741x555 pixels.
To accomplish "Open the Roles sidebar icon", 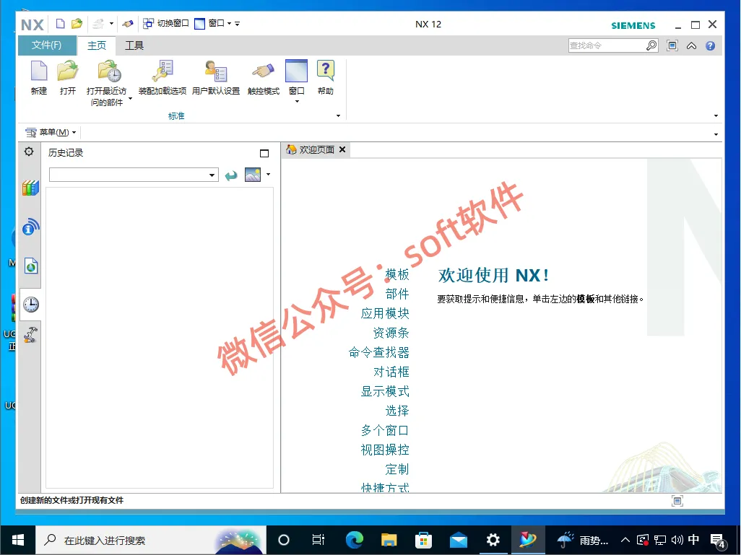I will point(31,334).
